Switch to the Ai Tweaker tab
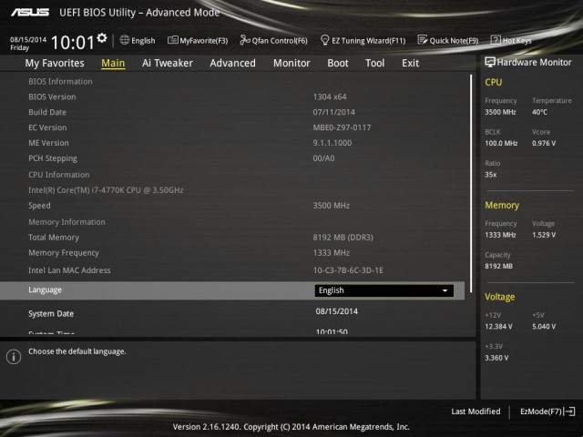 (168, 63)
